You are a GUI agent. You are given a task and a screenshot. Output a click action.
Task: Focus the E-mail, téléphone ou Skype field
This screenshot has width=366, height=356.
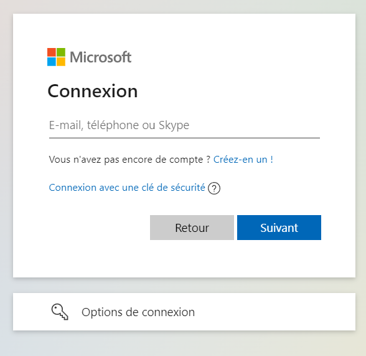point(184,125)
